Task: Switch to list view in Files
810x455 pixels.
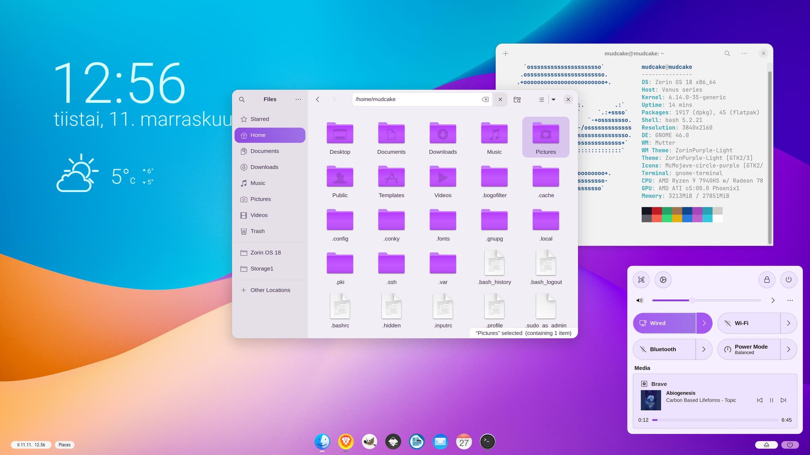Action: coord(541,99)
